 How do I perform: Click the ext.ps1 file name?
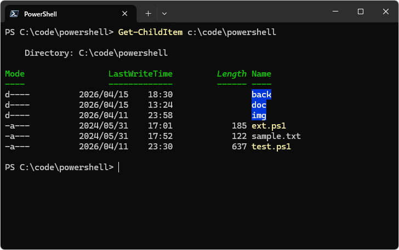(x=269, y=126)
